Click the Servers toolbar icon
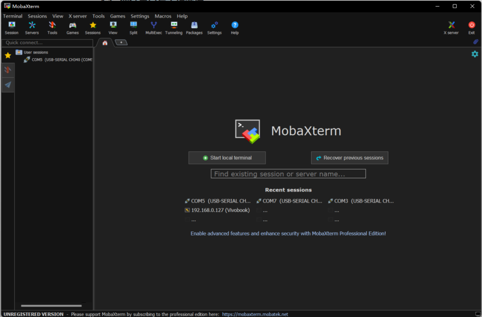This screenshot has height=317, width=482. (x=32, y=28)
